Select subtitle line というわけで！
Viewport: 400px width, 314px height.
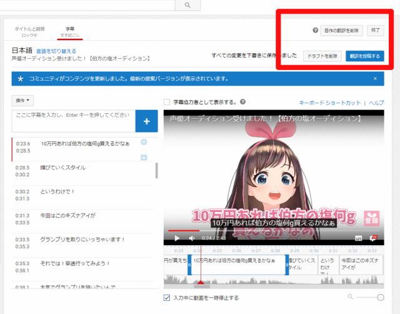coord(57,192)
